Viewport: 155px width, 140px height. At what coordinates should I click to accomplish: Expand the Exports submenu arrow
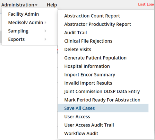click(x=46, y=39)
